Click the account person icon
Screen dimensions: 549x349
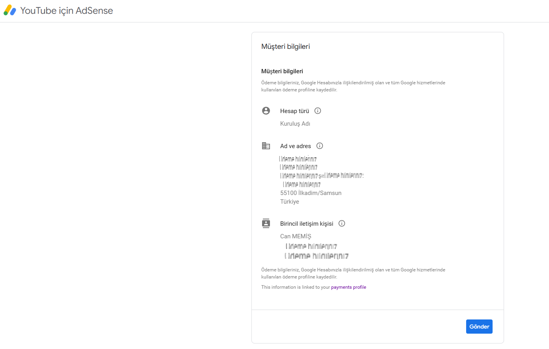point(266,111)
